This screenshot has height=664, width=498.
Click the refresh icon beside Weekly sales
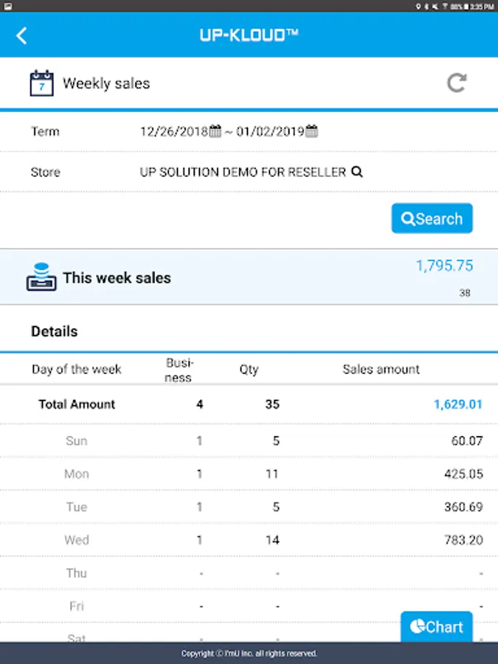(x=457, y=83)
